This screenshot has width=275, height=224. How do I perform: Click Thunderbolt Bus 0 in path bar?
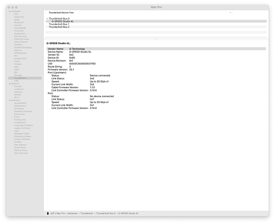pos(106,213)
